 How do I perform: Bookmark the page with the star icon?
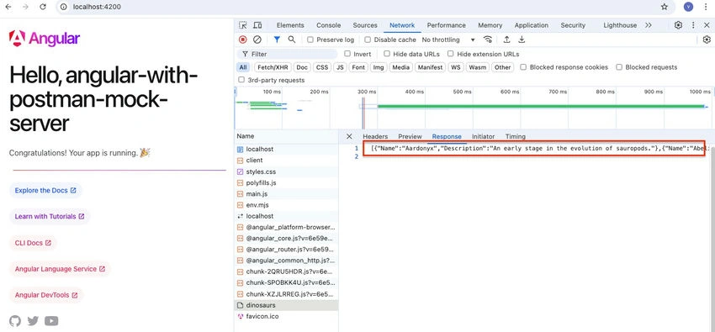click(665, 7)
